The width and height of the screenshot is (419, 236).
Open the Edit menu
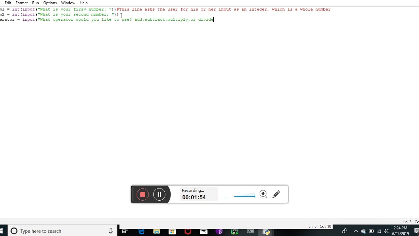[x=8, y=3]
